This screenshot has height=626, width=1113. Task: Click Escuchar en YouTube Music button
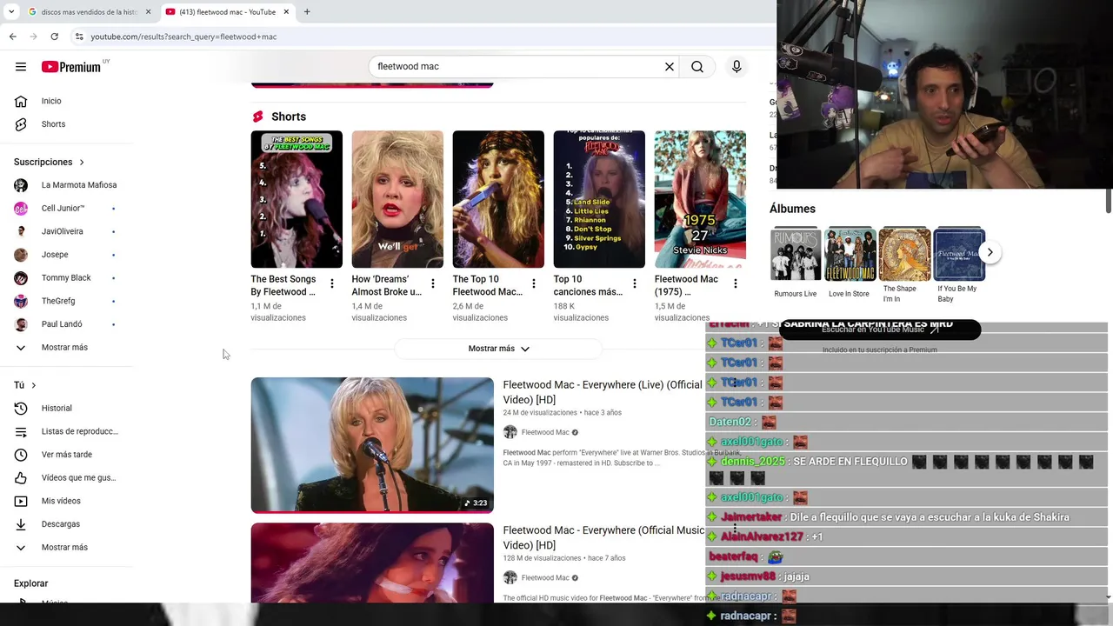pyautogui.click(x=880, y=330)
